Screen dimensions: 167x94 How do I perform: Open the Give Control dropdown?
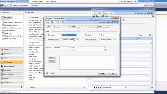(51, 2)
